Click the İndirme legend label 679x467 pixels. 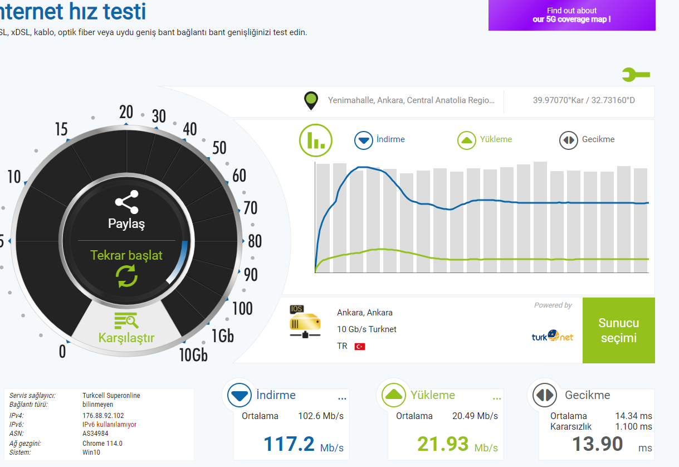coord(391,139)
